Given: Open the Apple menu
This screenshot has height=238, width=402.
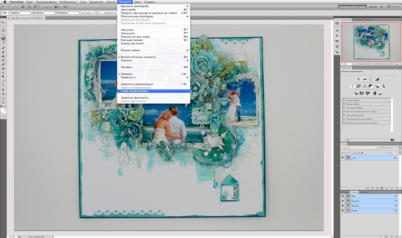Looking at the screenshot, I should [x=5, y=2].
